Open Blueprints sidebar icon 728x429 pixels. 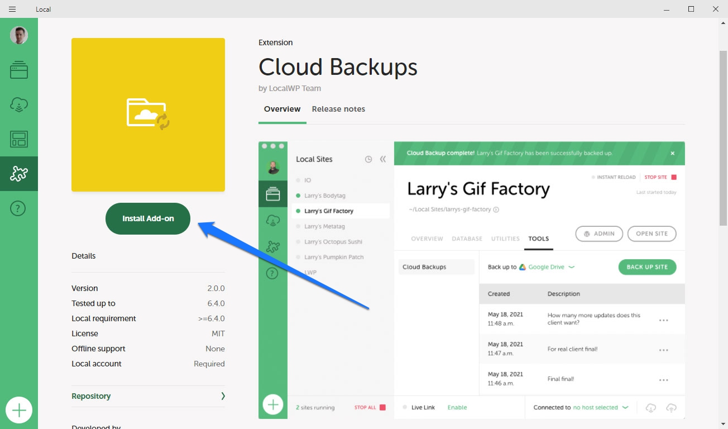click(19, 139)
